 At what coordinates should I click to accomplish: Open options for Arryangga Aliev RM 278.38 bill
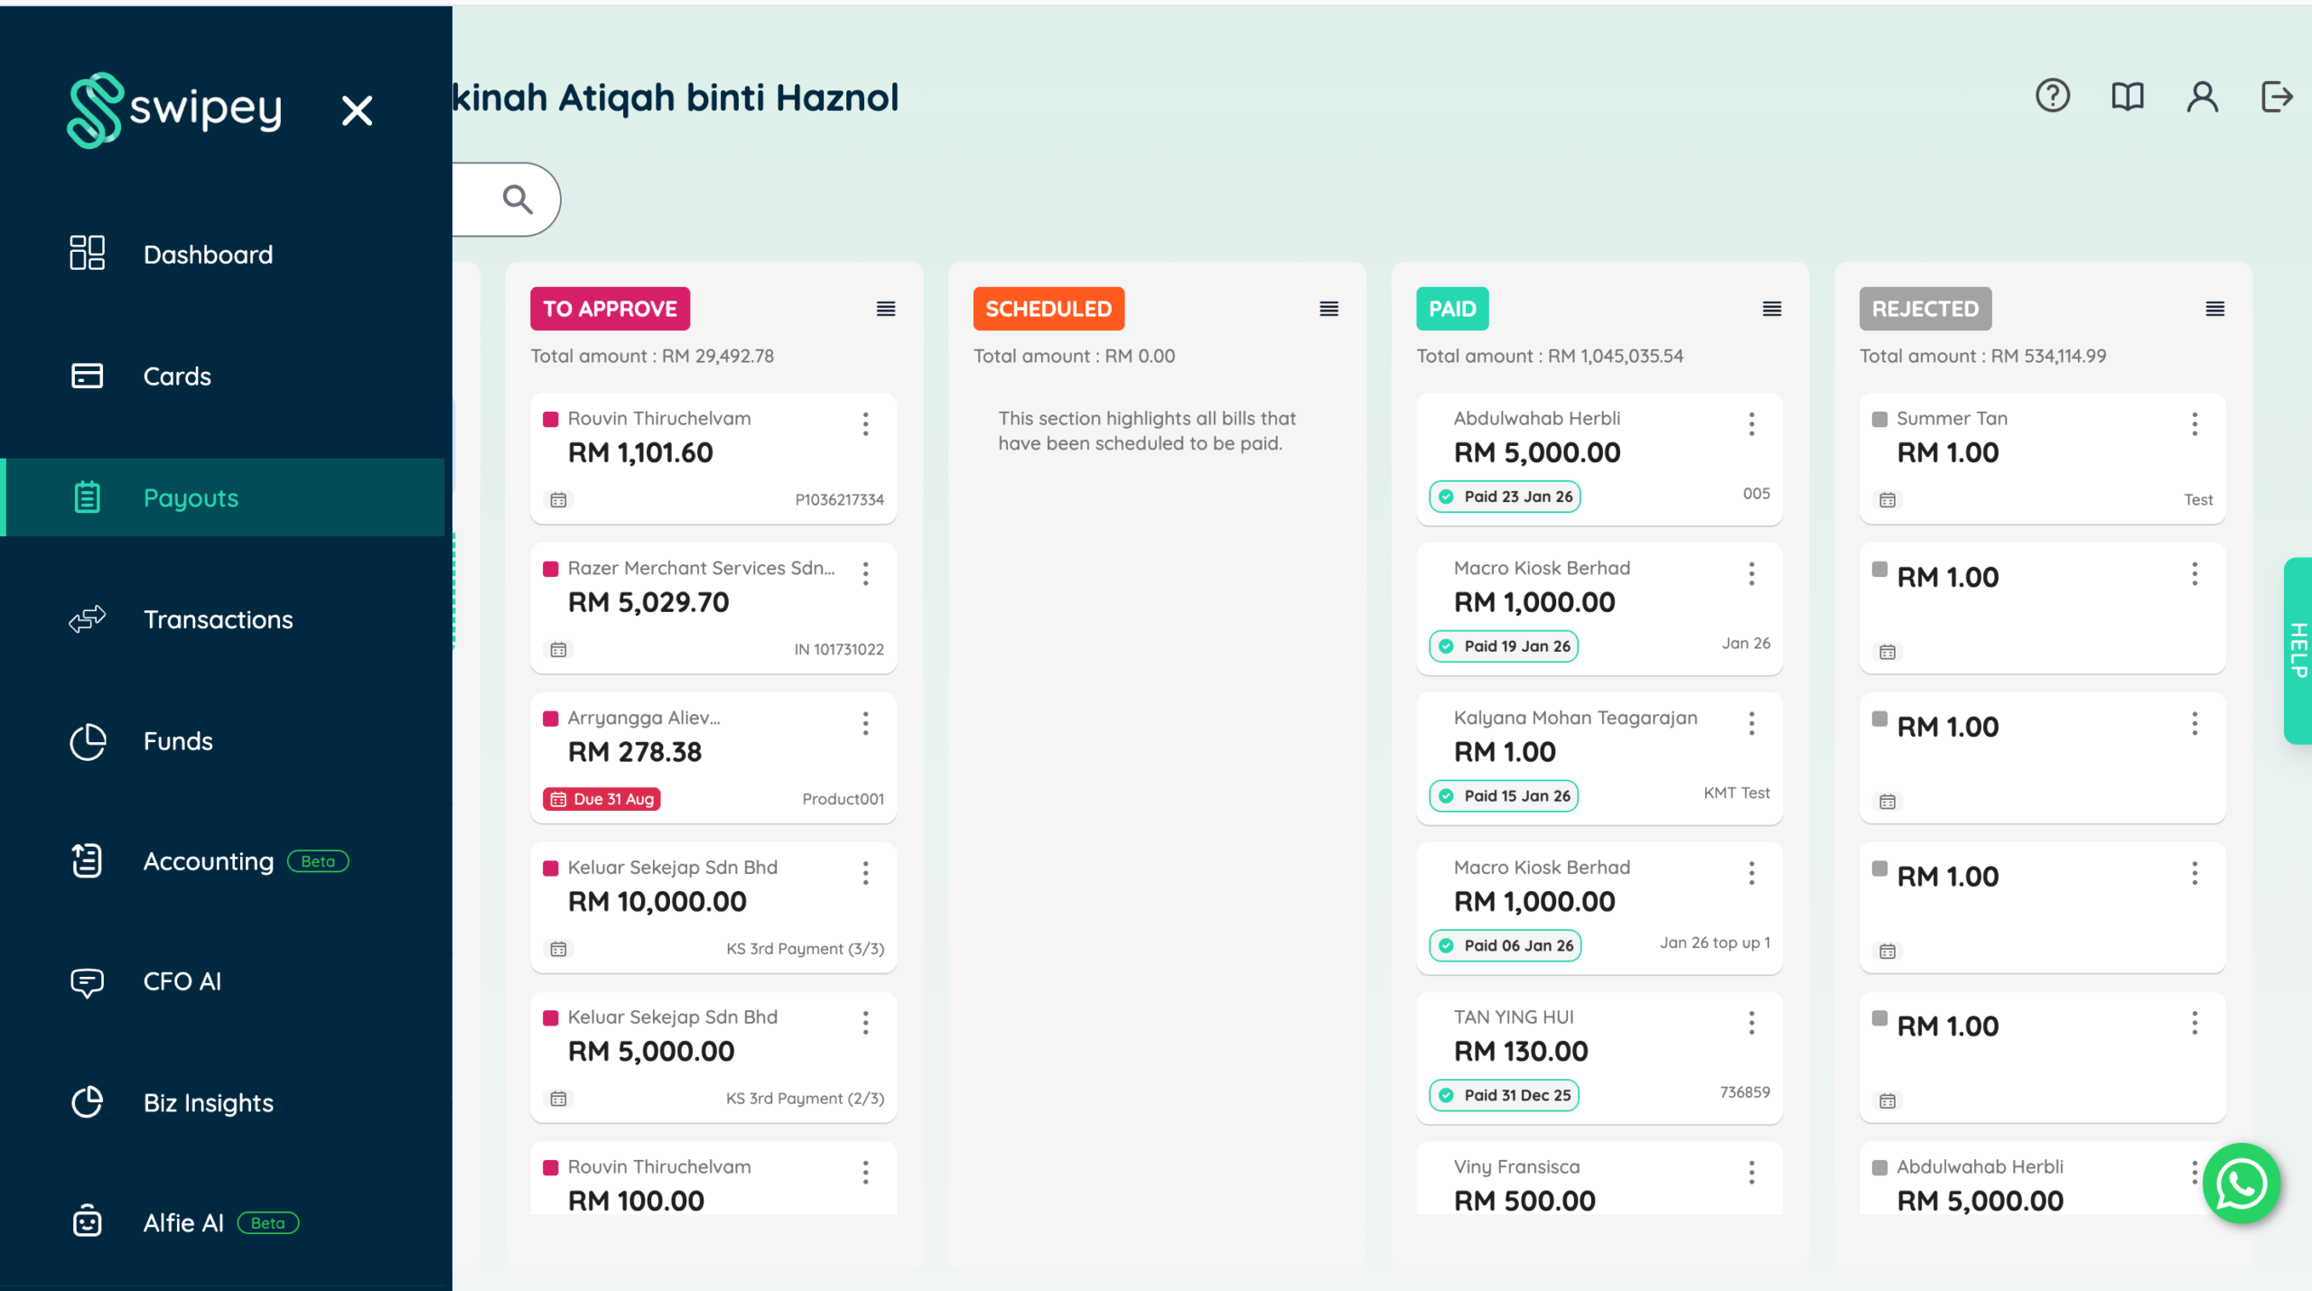coord(865,723)
